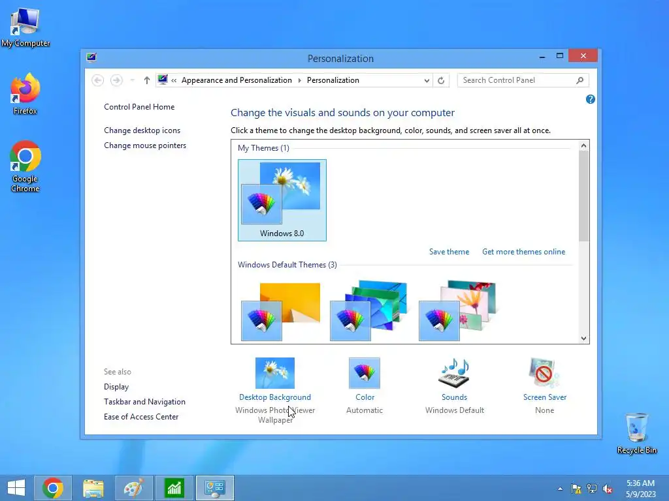
Task: Open File Explorer from the taskbar
Action: [x=93, y=488]
